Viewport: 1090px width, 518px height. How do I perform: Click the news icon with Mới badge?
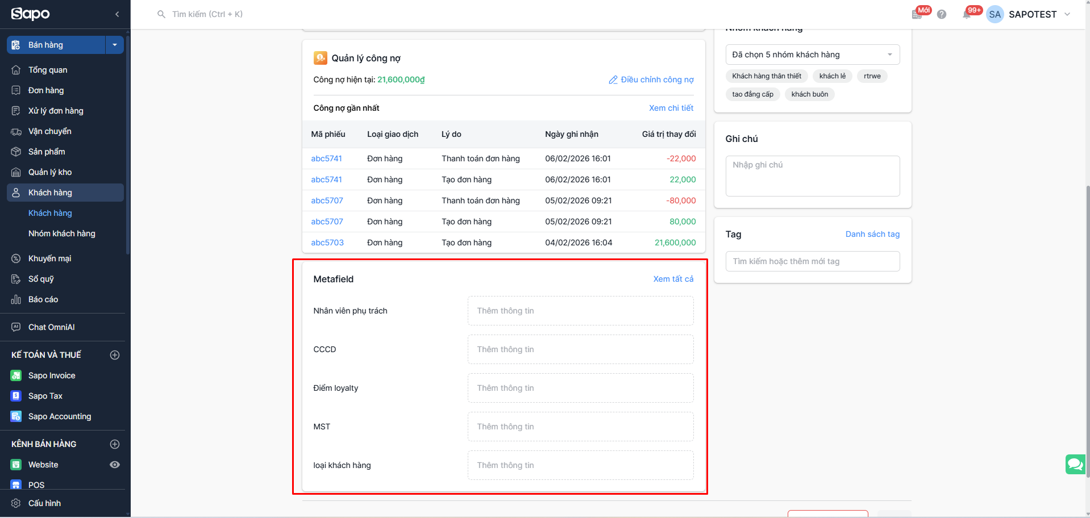tap(917, 15)
